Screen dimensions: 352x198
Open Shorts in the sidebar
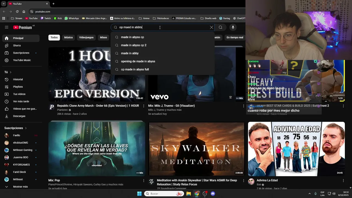[21, 45]
